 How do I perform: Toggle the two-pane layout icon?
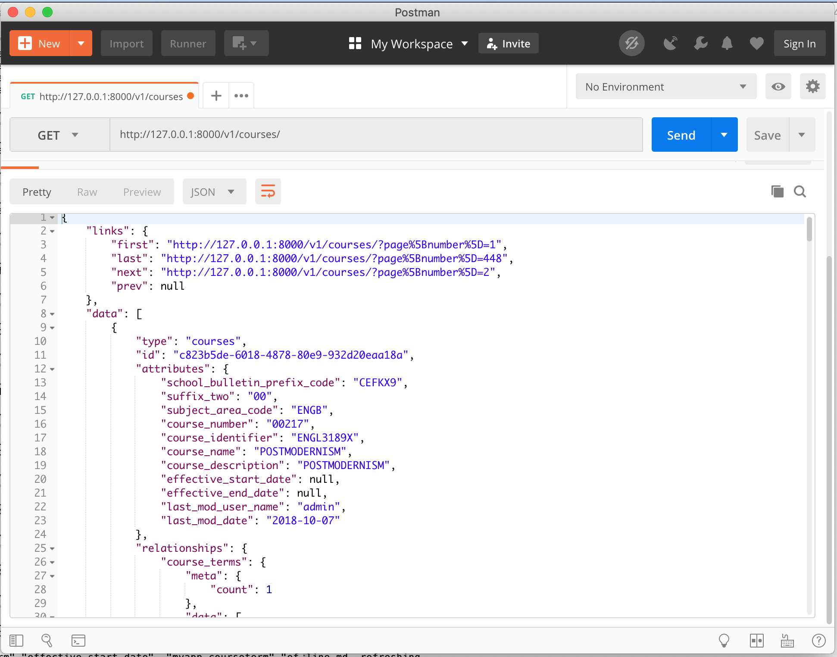(757, 641)
